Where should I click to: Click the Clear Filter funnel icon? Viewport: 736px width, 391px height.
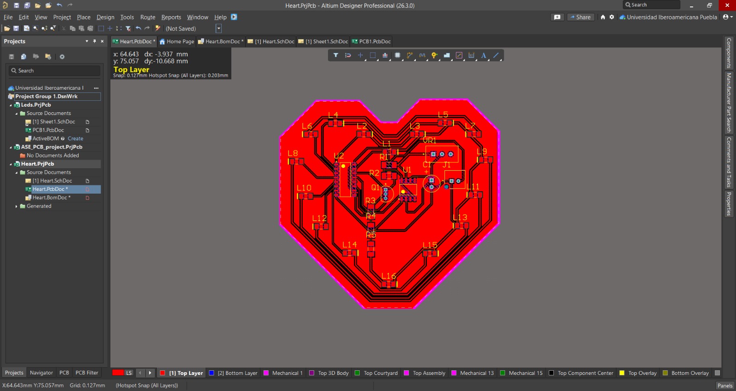[128, 29]
